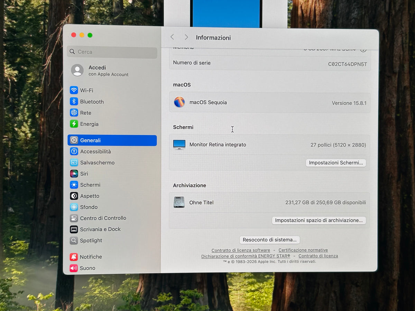415x311 pixels.
Task: Open the Contratto di licenza link
Action: pos(318,256)
